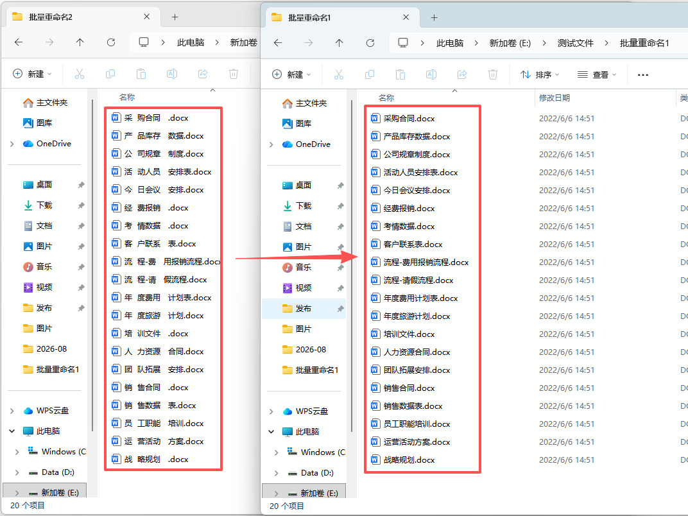Refresh the 批量重命名2 window
The image size is (688, 516).
pos(111,42)
